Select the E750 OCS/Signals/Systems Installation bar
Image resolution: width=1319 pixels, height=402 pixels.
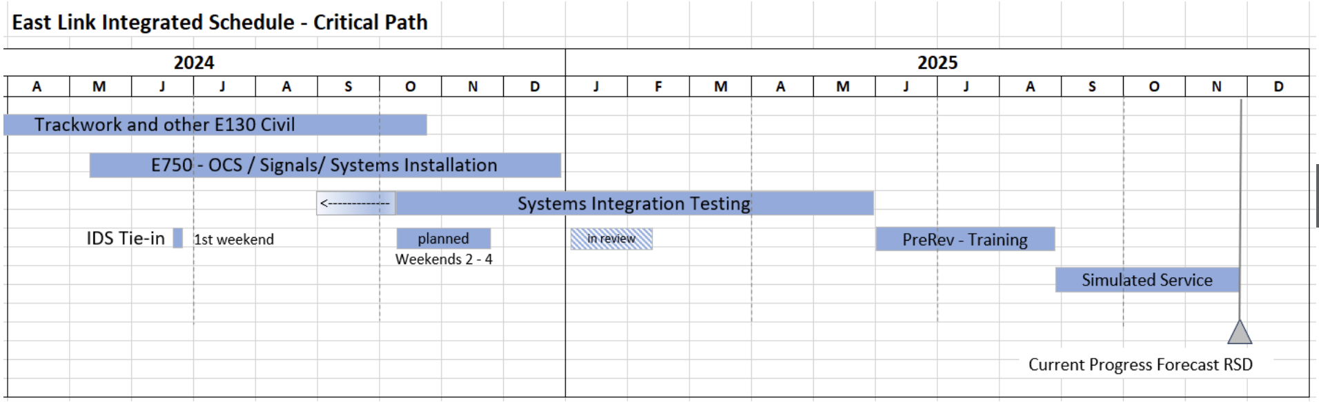click(324, 165)
